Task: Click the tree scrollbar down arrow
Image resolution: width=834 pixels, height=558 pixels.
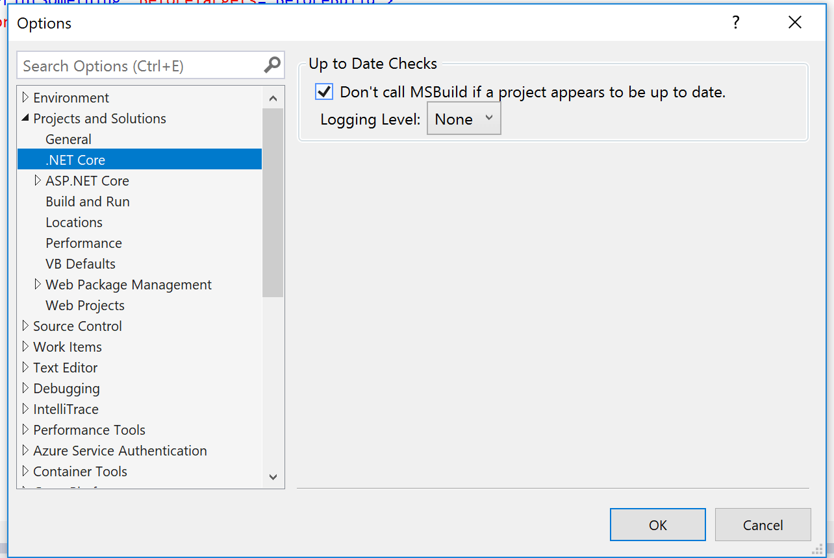Action: pyautogui.click(x=273, y=477)
